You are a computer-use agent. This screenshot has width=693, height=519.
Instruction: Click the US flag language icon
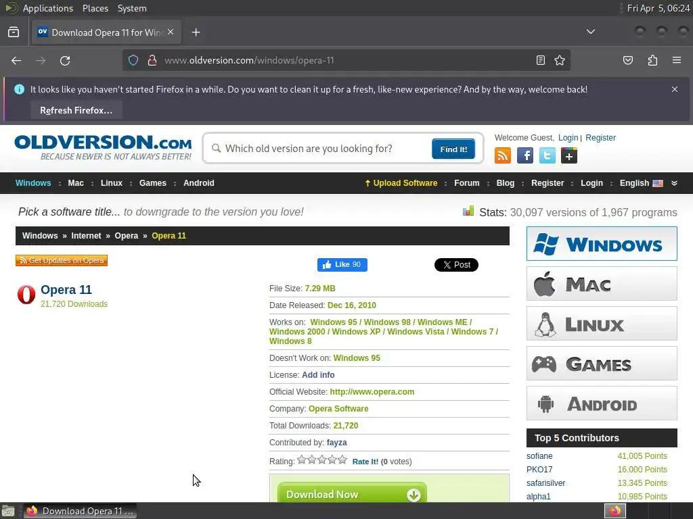[658, 183]
